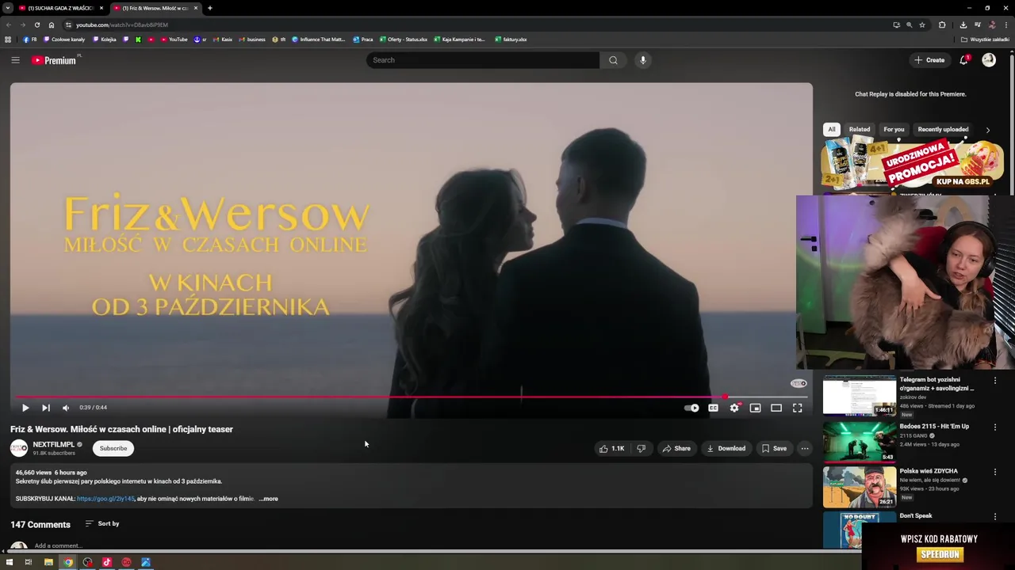Viewport: 1015px width, 570px height.
Task: Open Bedoes 2115 Hit 'Em Up thumbnail
Action: tap(860, 441)
